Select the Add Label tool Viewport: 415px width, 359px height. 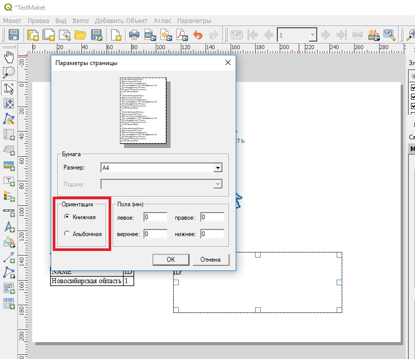tap(9, 180)
